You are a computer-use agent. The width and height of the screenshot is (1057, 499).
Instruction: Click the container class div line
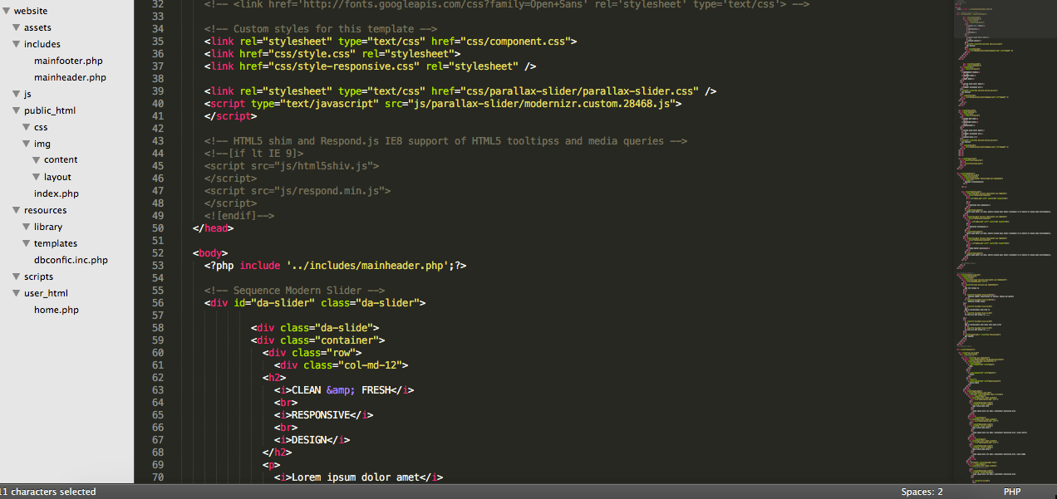[318, 340]
